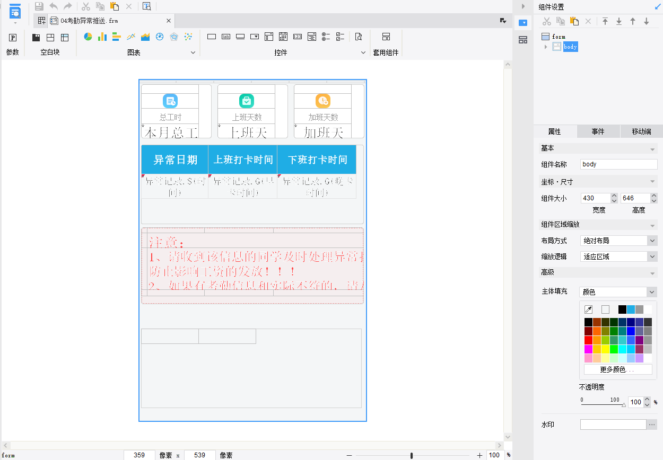Select the label (lab) widget icon
This screenshot has width=663, height=460.
[x=226, y=37]
